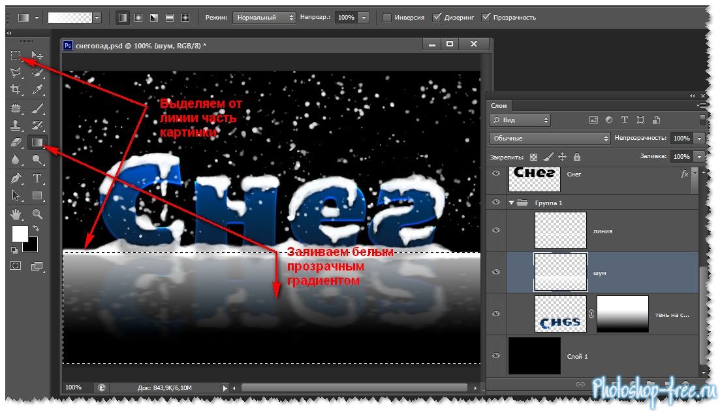The width and height of the screenshot is (720, 411).
Task: Uncheck the Дизеринг checkbox
Action: (437, 18)
